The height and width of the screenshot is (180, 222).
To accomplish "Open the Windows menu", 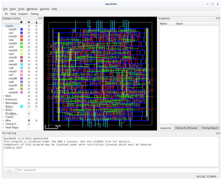I will 32,9.
